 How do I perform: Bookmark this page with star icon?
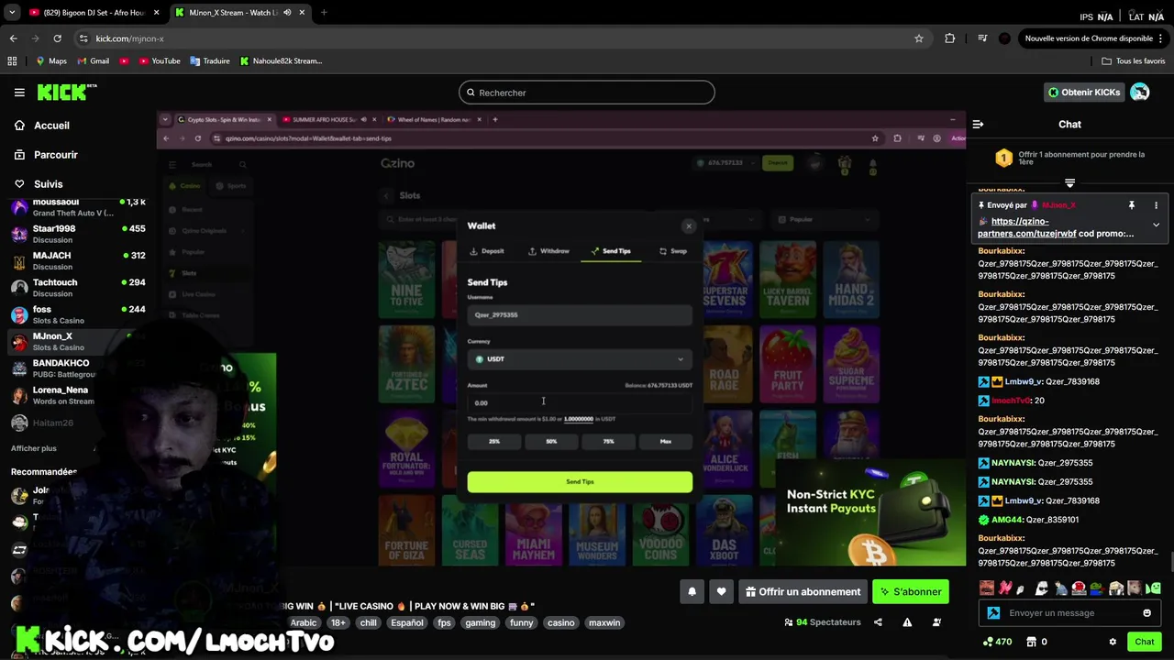tap(918, 38)
